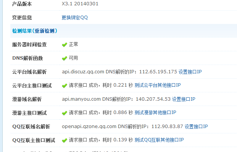Click the openapi.qzone.qq.com domain text
This screenshot has height=152, width=237.
[89, 127]
